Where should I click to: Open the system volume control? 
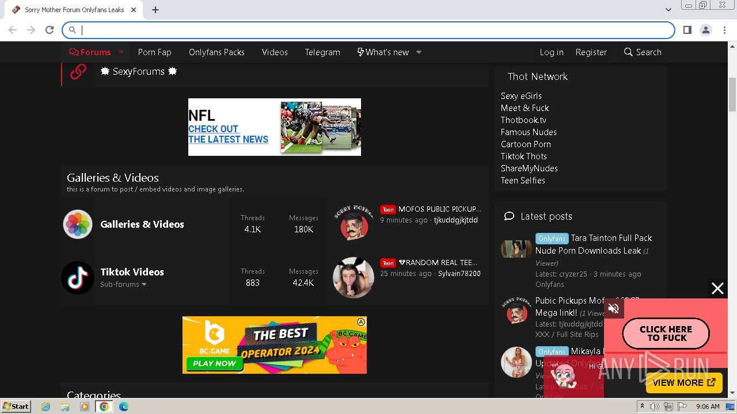click(655, 407)
